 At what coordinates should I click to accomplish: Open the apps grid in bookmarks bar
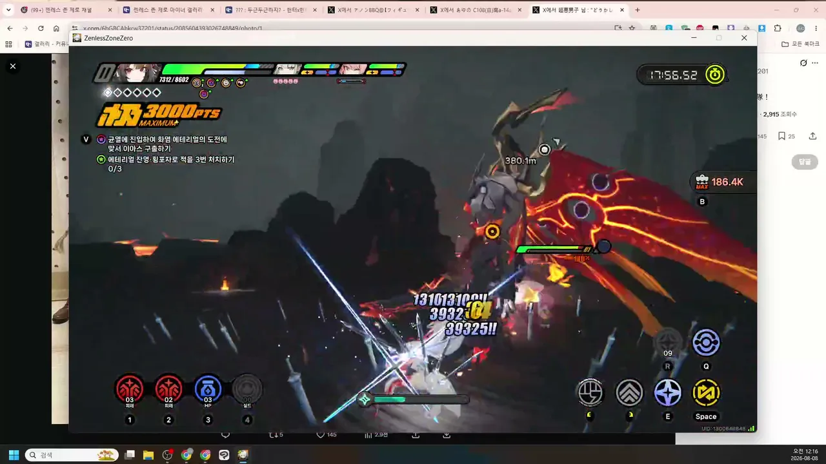8,44
